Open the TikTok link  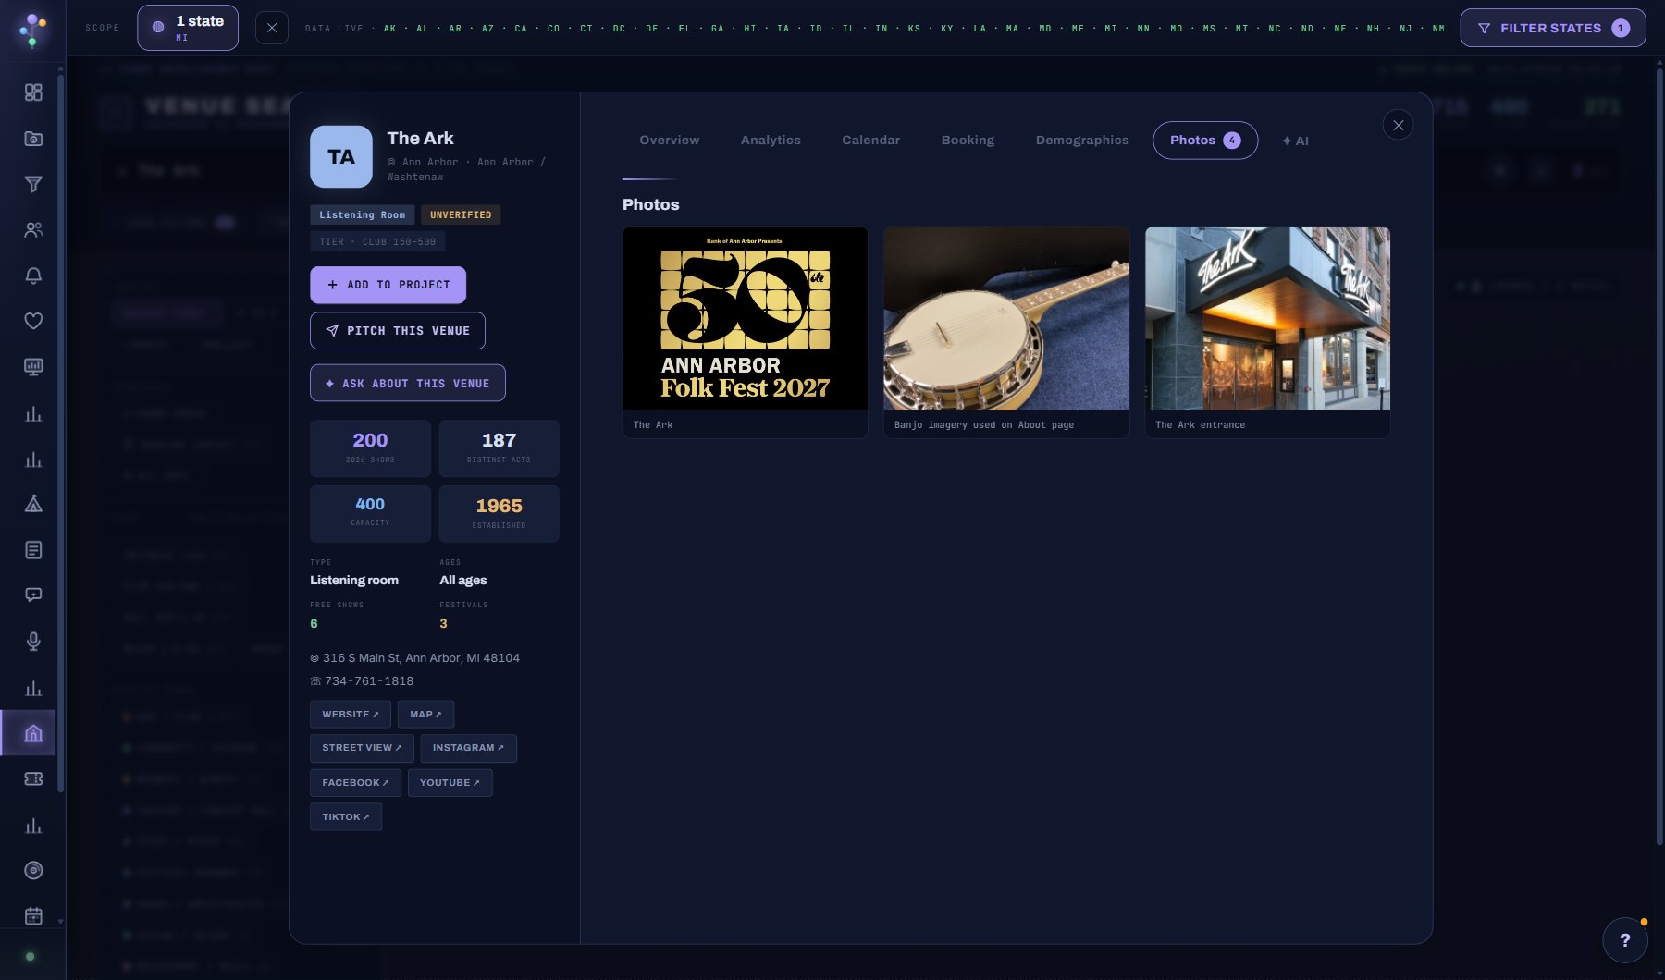point(346,817)
